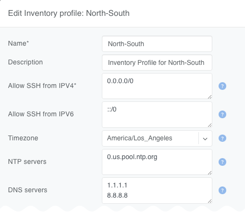The image size is (245, 223).
Task: Focus the DNS servers textarea
Action: tap(157, 190)
